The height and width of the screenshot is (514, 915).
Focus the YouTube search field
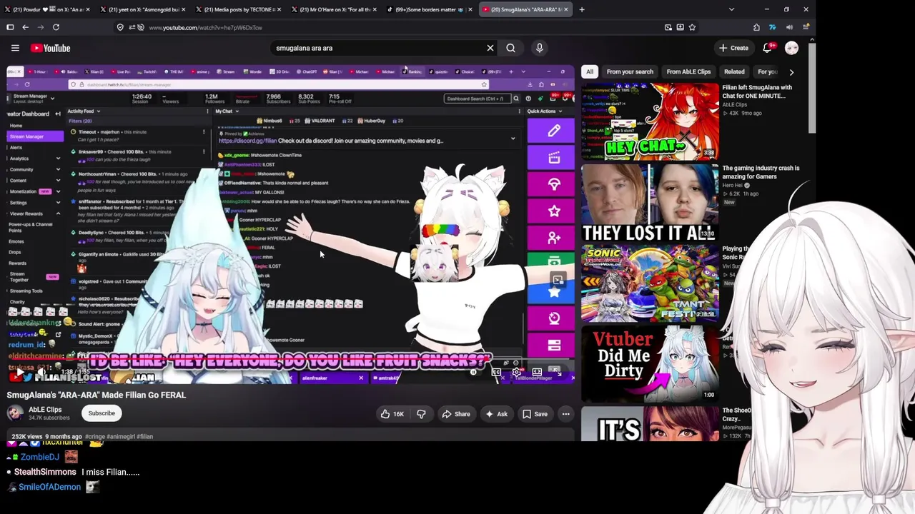379,48
